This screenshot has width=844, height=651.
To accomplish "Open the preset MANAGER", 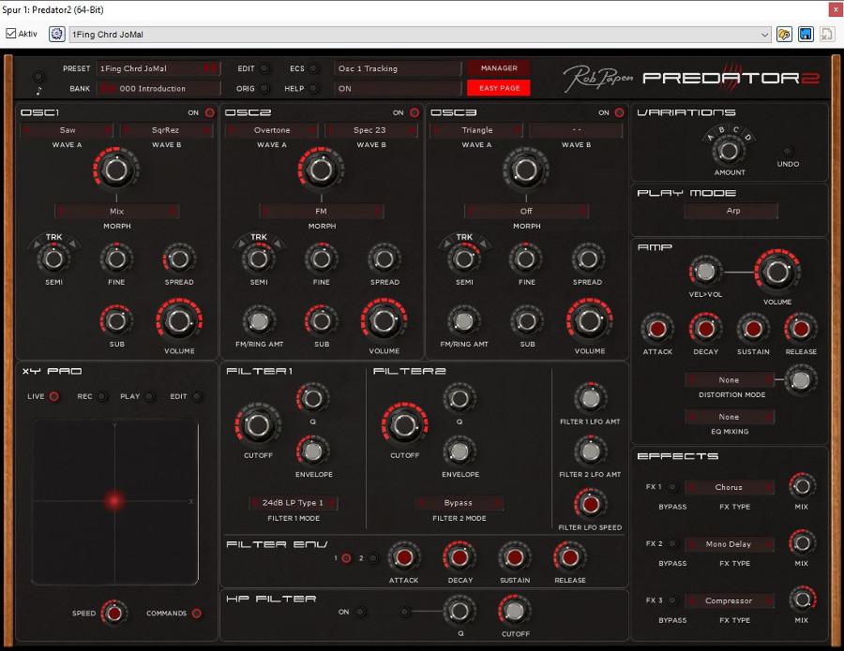I will coord(499,68).
